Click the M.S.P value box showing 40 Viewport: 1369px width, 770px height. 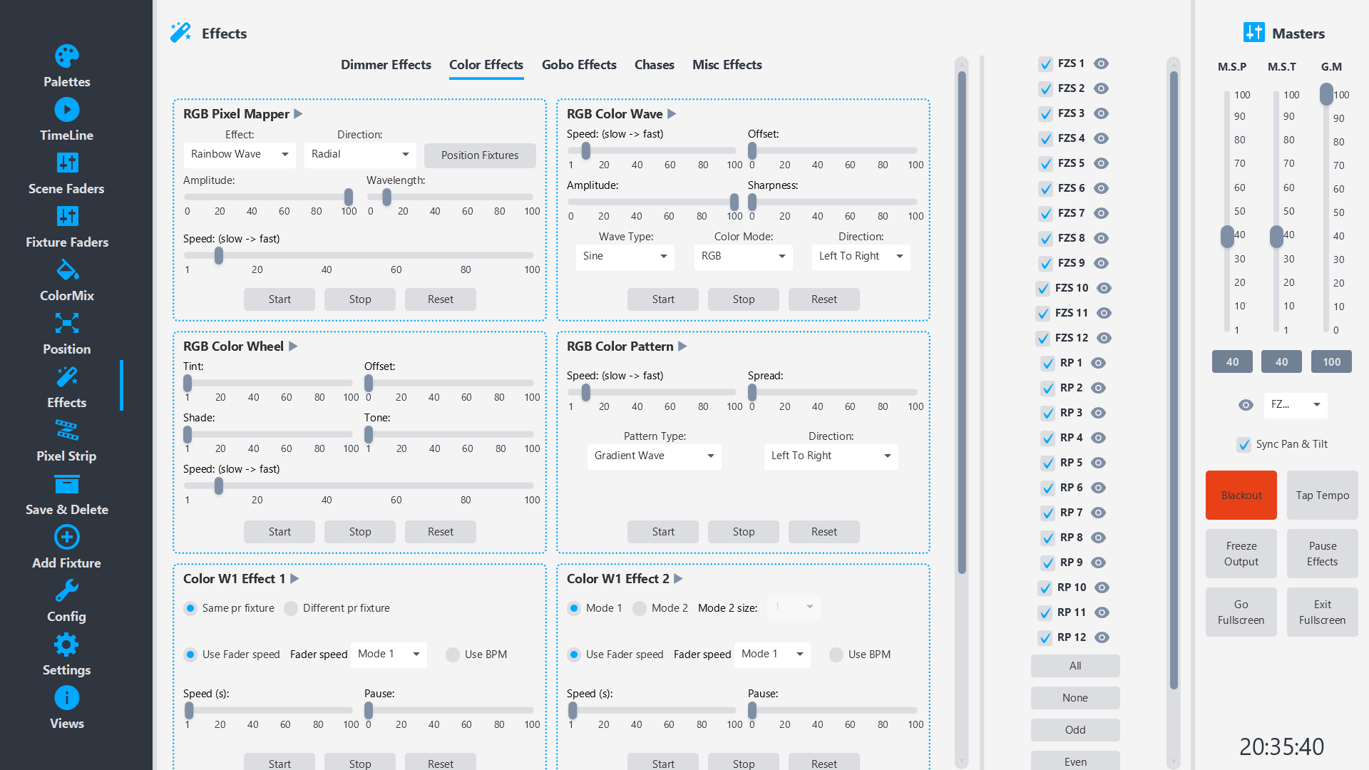(1232, 362)
